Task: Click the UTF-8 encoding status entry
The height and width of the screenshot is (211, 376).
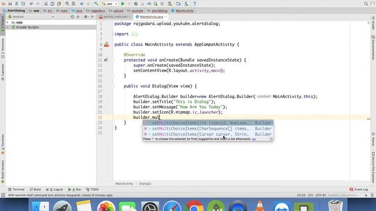Action: [320, 195]
